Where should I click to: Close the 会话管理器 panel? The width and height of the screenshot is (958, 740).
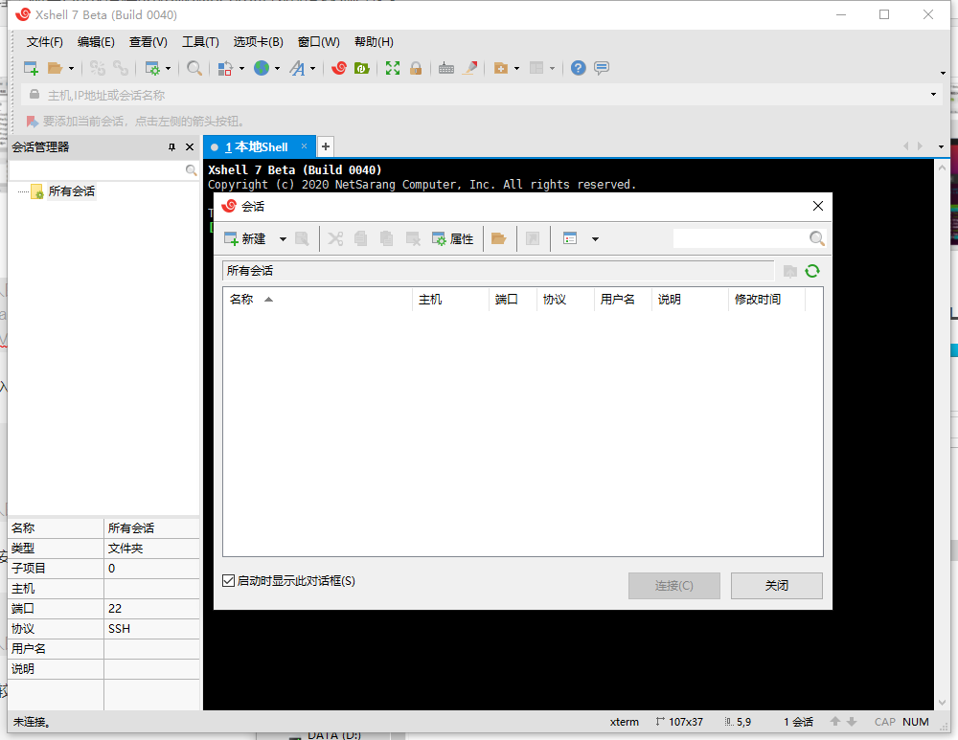[x=190, y=147]
